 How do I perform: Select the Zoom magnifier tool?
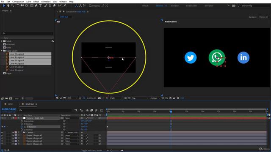(12, 5)
